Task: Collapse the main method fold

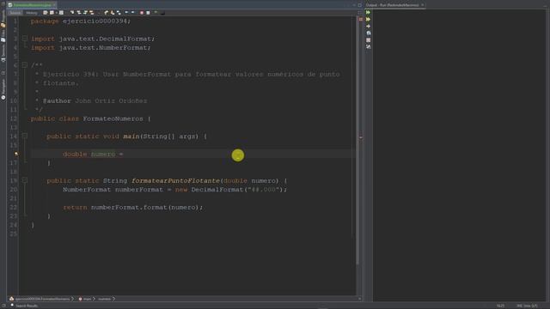Action: [x=25, y=136]
